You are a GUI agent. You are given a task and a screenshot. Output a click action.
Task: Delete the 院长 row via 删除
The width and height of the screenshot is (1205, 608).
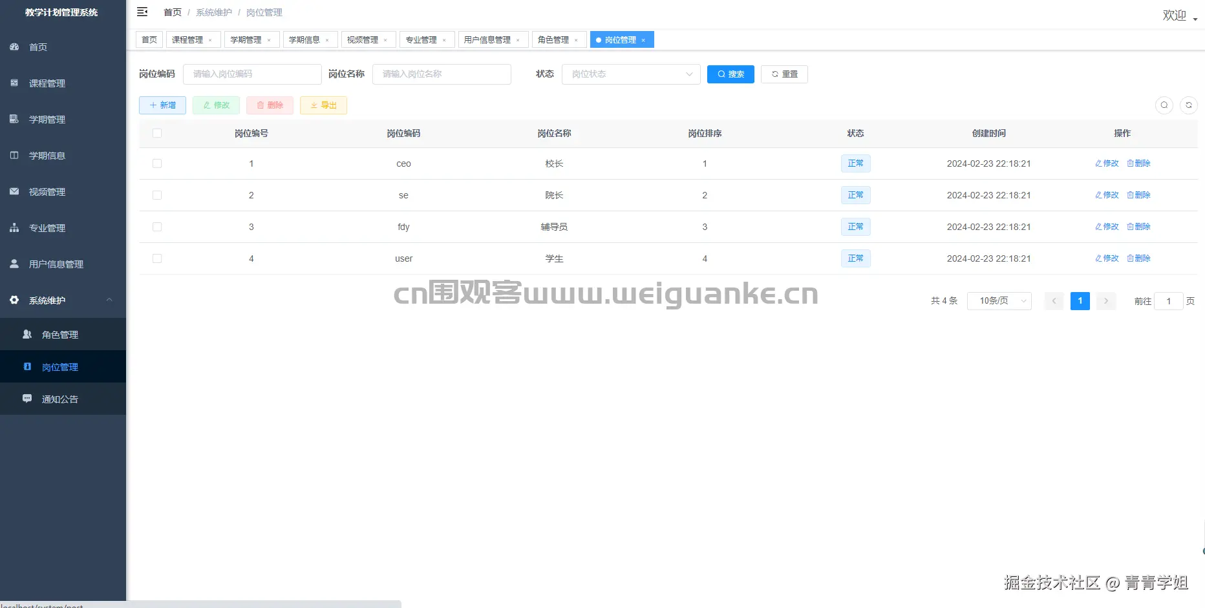coord(1138,195)
